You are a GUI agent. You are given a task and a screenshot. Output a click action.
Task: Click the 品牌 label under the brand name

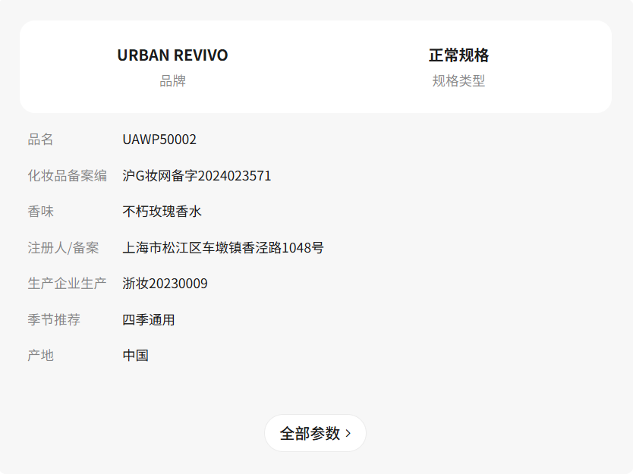(172, 80)
